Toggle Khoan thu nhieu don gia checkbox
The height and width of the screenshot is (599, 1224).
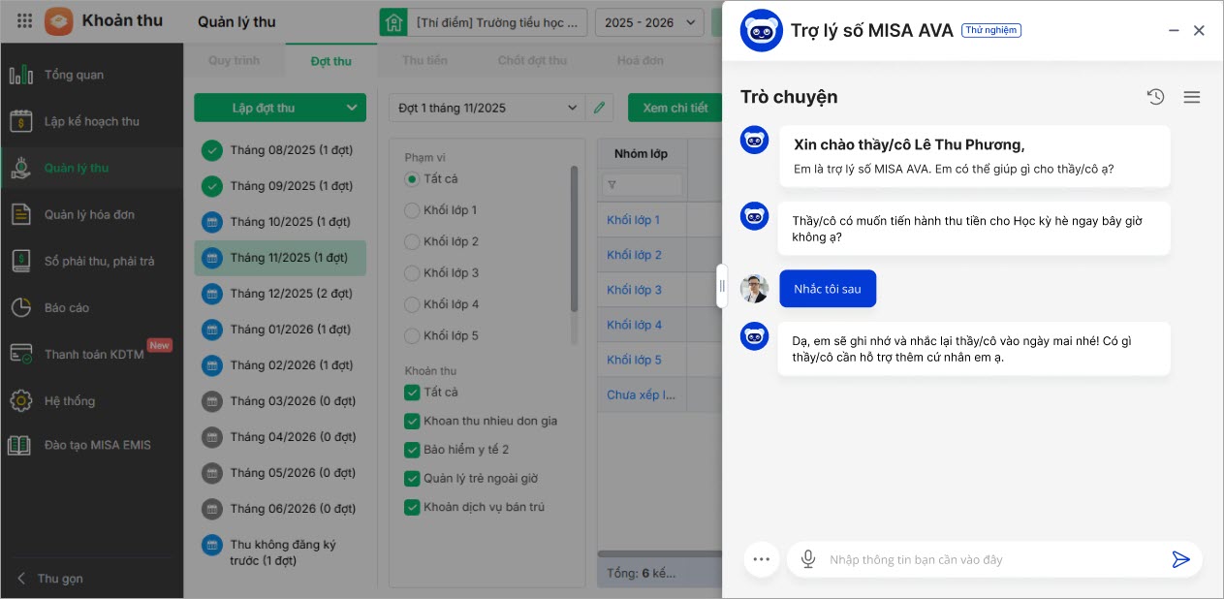tap(412, 422)
